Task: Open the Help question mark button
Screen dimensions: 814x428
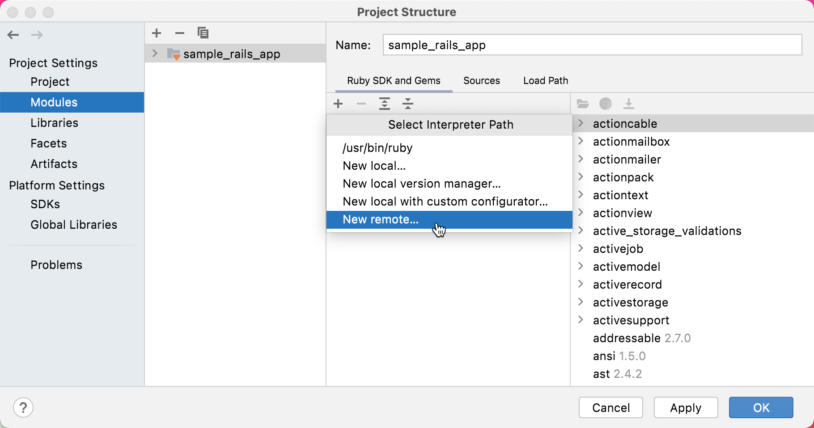Action: 23,407
